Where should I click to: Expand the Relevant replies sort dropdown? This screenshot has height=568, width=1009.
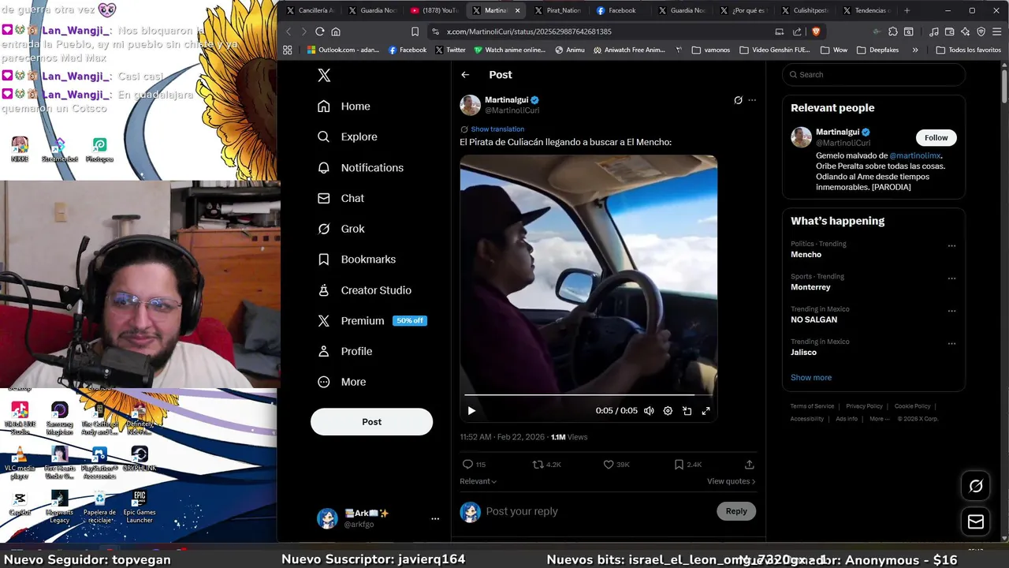(x=478, y=481)
